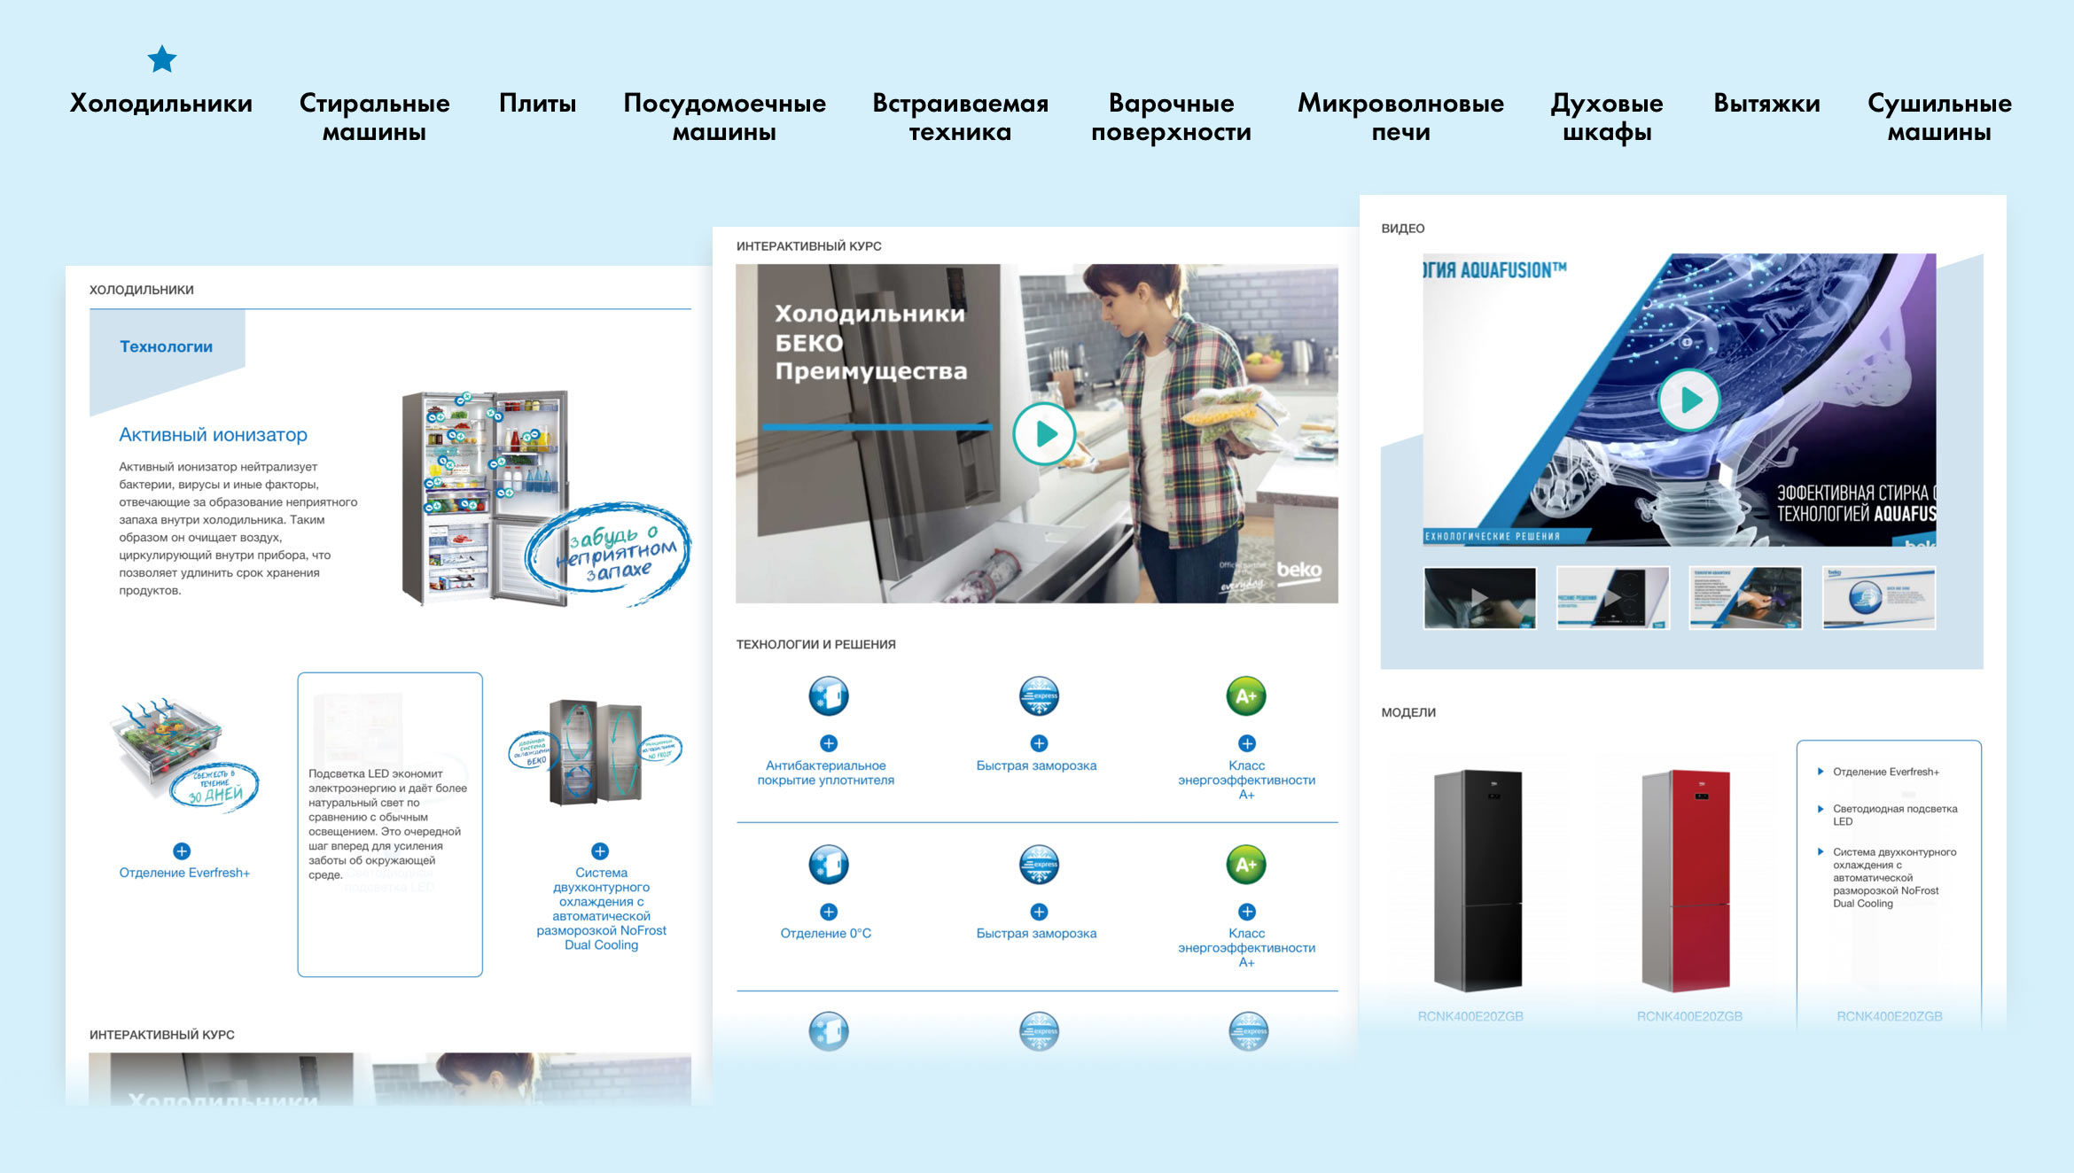Image resolution: width=2074 pixels, height=1173 pixels.
Task: Click the ТЕХНОЛОГИИ И РЕШЕНИЯ heading
Action: tap(815, 644)
